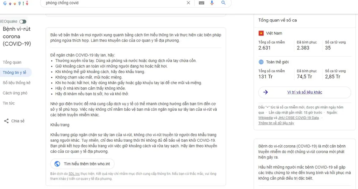The width and height of the screenshot is (358, 189).
Task: Click the Khi ho hoặc hắt hơi bullet
Action: point(129,83)
